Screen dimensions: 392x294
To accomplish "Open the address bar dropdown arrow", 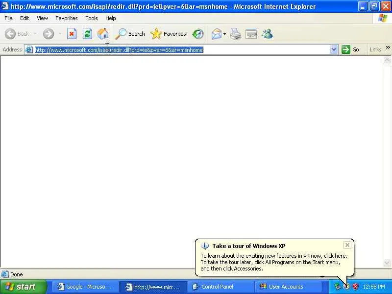I will 334,49.
